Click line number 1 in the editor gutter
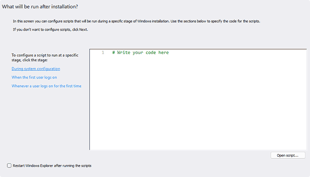 103,52
